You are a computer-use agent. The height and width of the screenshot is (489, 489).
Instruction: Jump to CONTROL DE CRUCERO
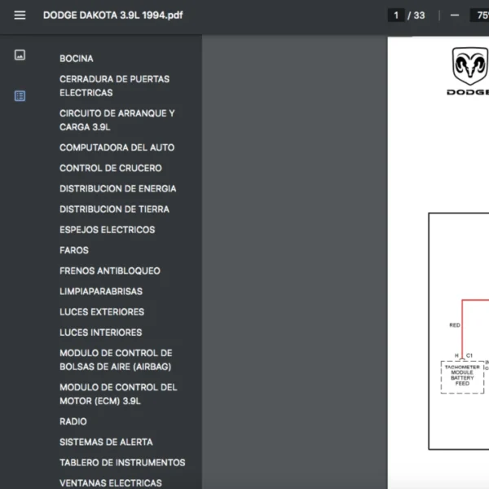coord(111,168)
